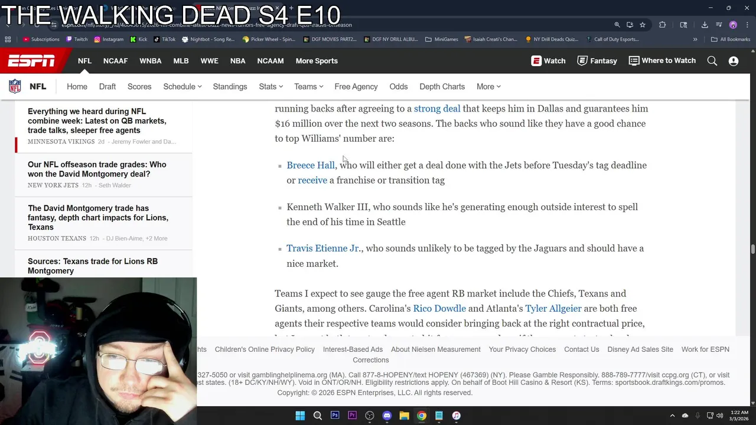This screenshot has height=425, width=756.
Task: Launch Premiere Pro from the taskbar
Action: [352, 416]
